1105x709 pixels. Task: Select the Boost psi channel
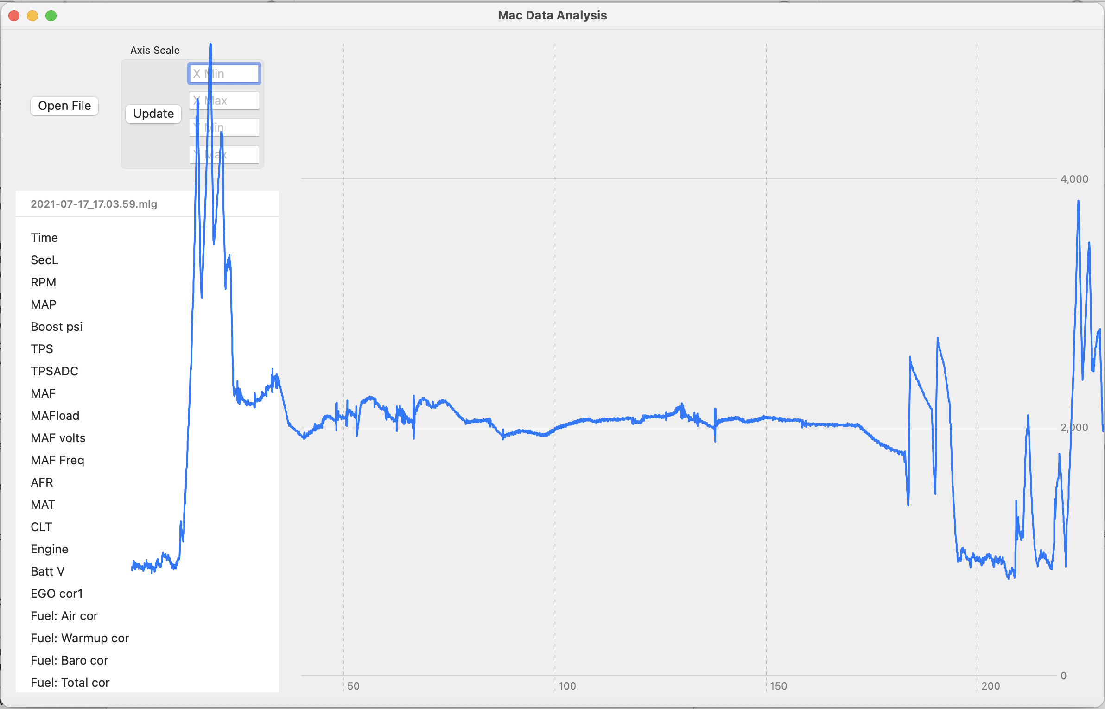(x=147, y=327)
